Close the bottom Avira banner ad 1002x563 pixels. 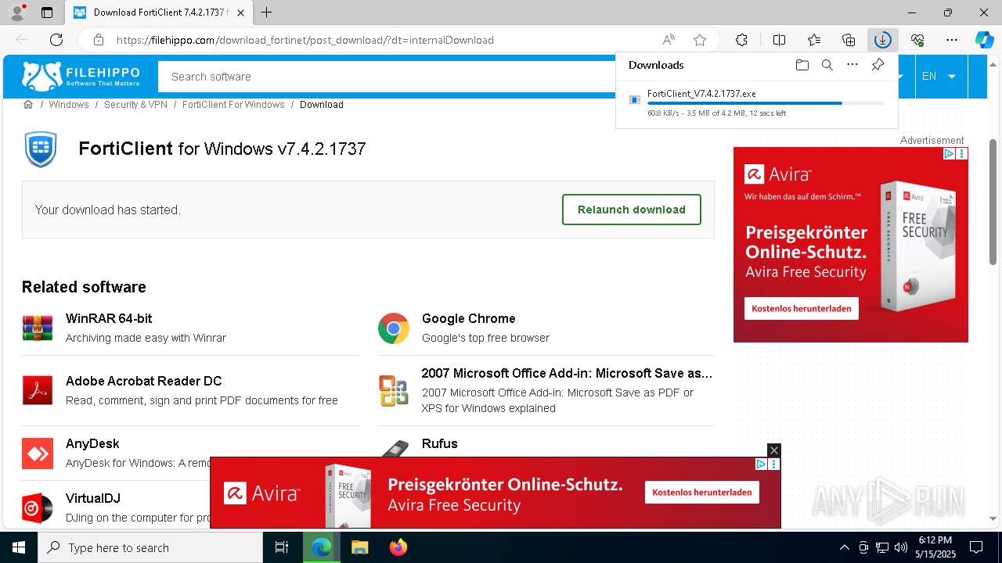pos(774,450)
